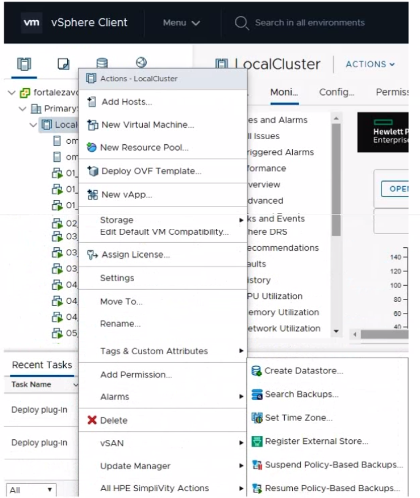Click the Resume Policy-Based Backups icon
The height and width of the screenshot is (498, 420).
257,488
